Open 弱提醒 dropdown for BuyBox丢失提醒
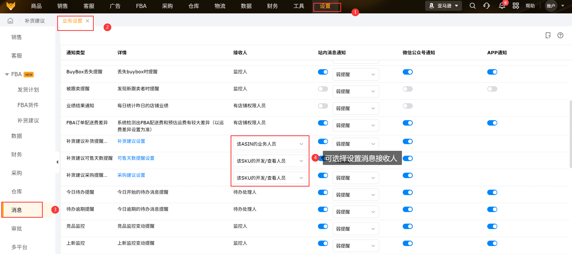 tap(356, 74)
